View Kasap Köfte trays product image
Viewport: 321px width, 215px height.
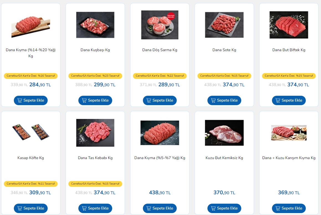point(31,132)
